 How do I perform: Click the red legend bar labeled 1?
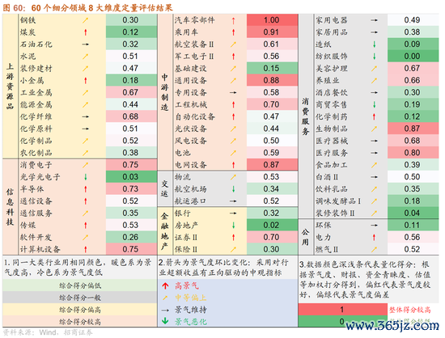click(343, 310)
